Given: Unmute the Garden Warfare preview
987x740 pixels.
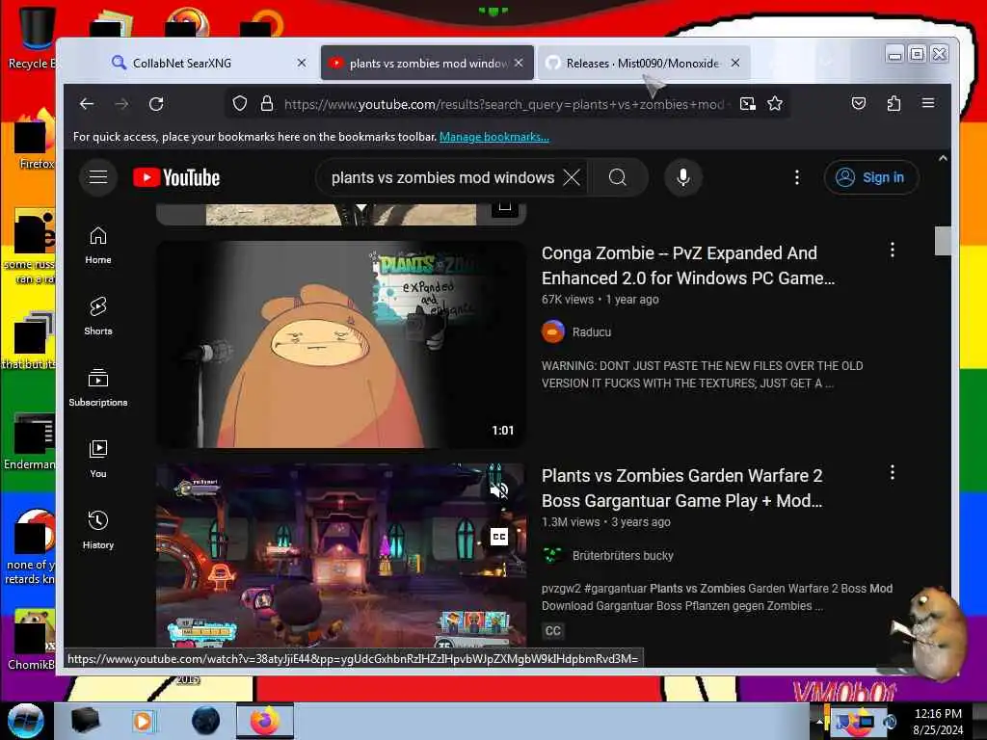Looking at the screenshot, I should point(498,490).
